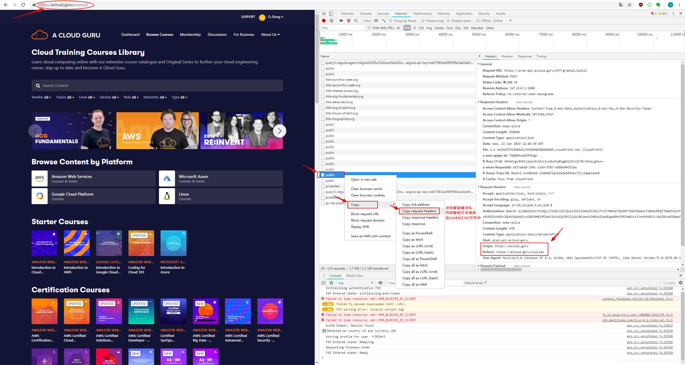
Task: Open the Microsoft Azure platform tile
Action: [x=221, y=178]
